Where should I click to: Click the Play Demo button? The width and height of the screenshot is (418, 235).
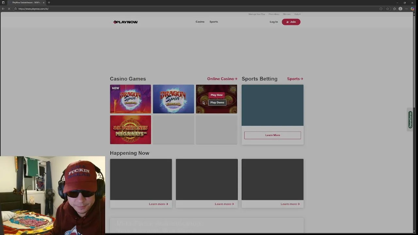pos(217,102)
